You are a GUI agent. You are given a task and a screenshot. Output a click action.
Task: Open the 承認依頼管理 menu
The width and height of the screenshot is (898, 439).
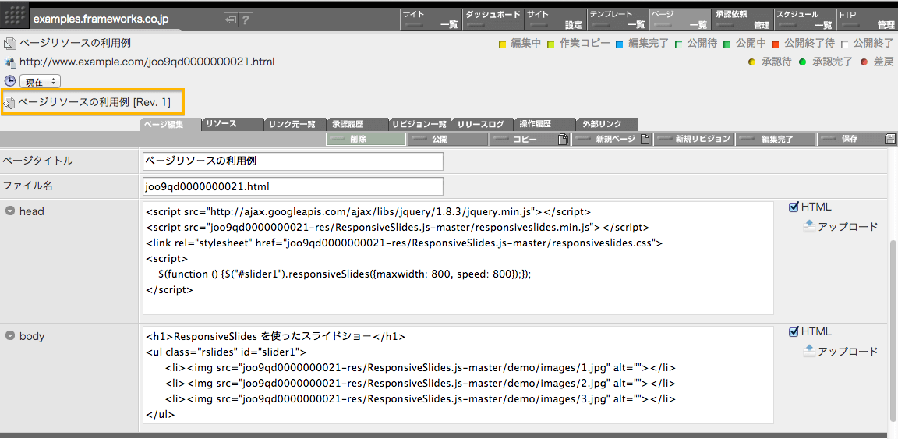tap(742, 19)
